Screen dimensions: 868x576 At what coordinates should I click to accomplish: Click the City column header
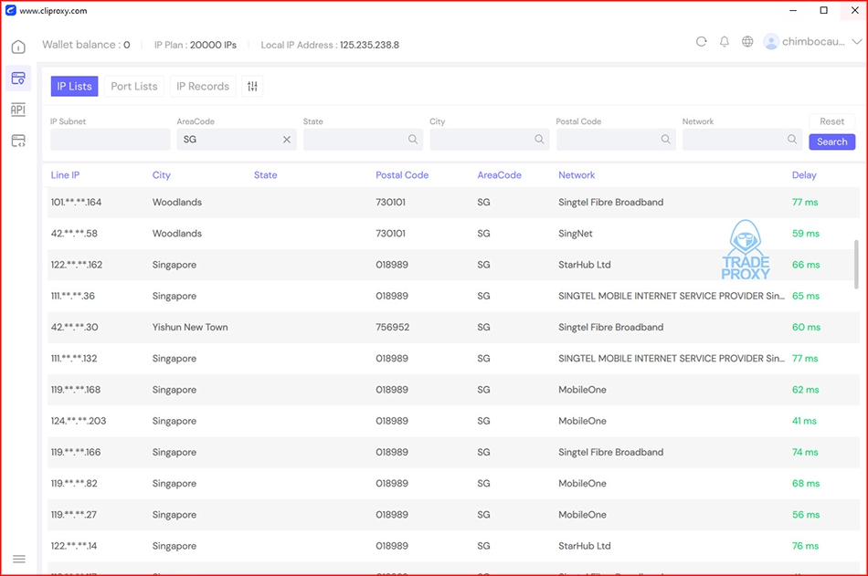pos(161,175)
